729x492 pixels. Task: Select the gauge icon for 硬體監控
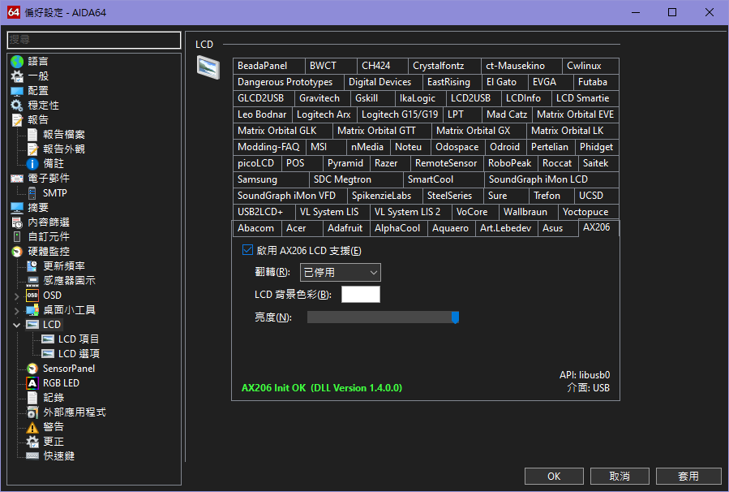(17, 252)
